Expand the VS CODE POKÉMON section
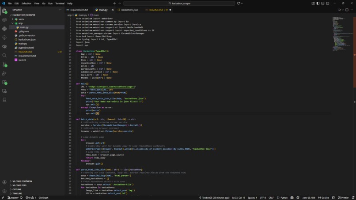 pyautogui.click(x=22, y=181)
